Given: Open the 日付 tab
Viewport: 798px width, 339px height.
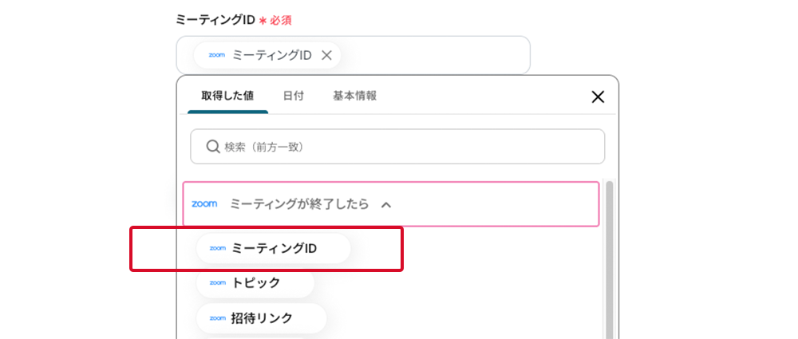Looking at the screenshot, I should click(x=293, y=96).
